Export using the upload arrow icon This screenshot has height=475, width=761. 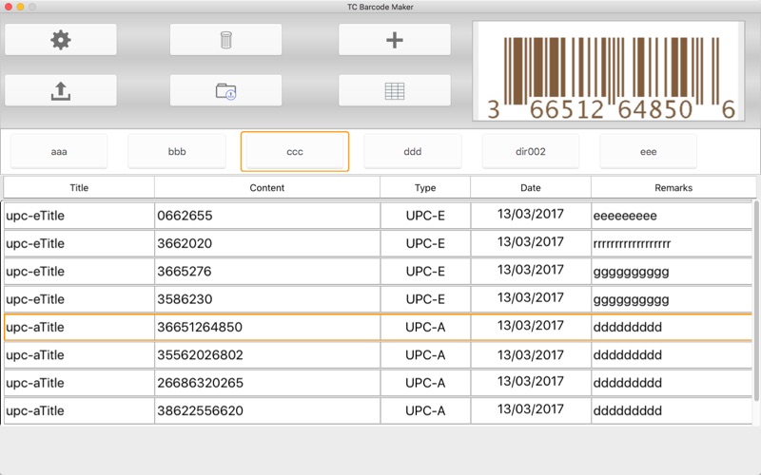click(x=61, y=90)
